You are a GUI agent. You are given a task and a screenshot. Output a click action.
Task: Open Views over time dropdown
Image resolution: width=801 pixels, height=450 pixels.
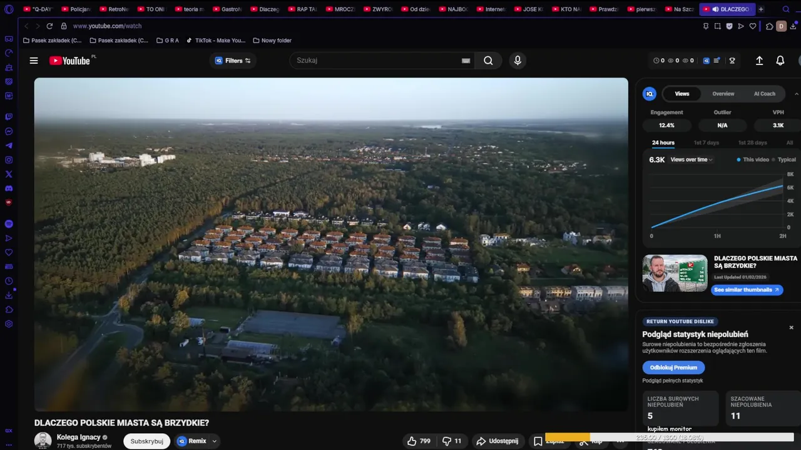tap(691, 159)
